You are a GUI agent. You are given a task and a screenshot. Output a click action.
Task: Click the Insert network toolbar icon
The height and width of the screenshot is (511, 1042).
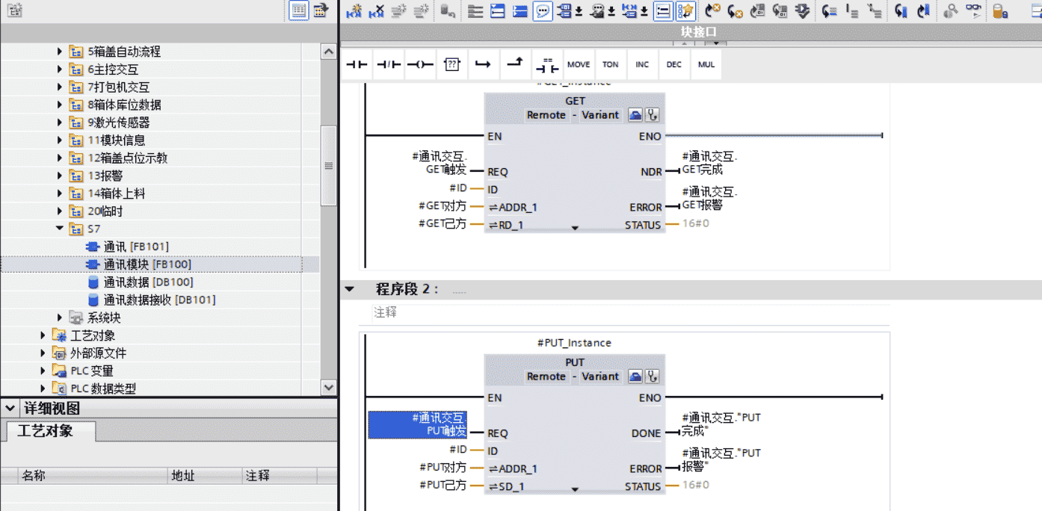(354, 11)
